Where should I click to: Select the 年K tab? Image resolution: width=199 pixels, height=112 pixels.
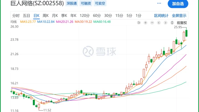click(73, 16)
